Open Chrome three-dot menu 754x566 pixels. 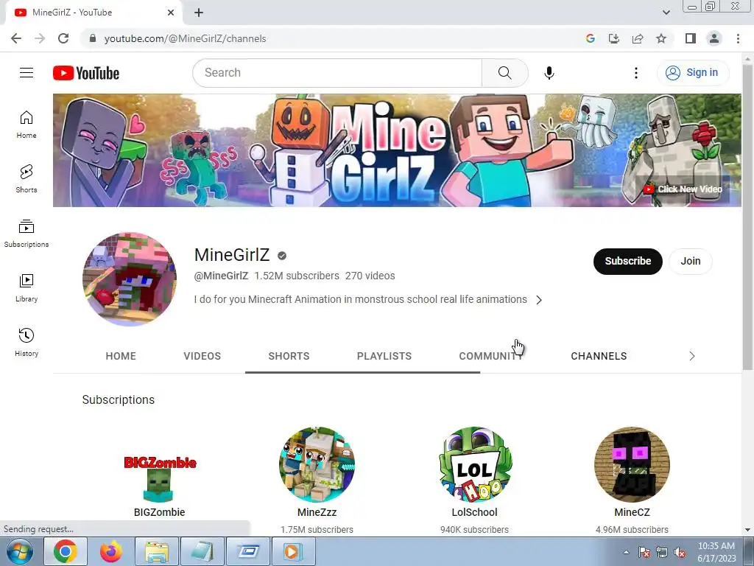738,38
